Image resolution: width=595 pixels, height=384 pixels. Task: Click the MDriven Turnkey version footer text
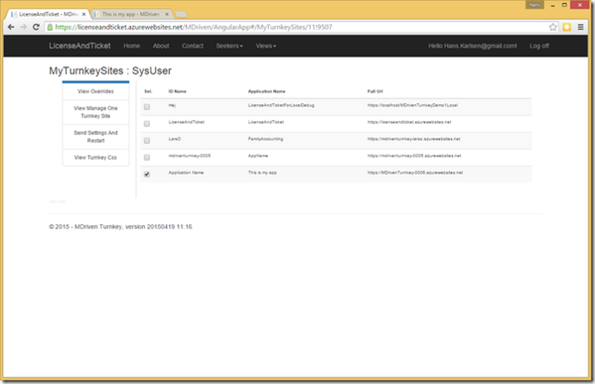(x=120, y=227)
